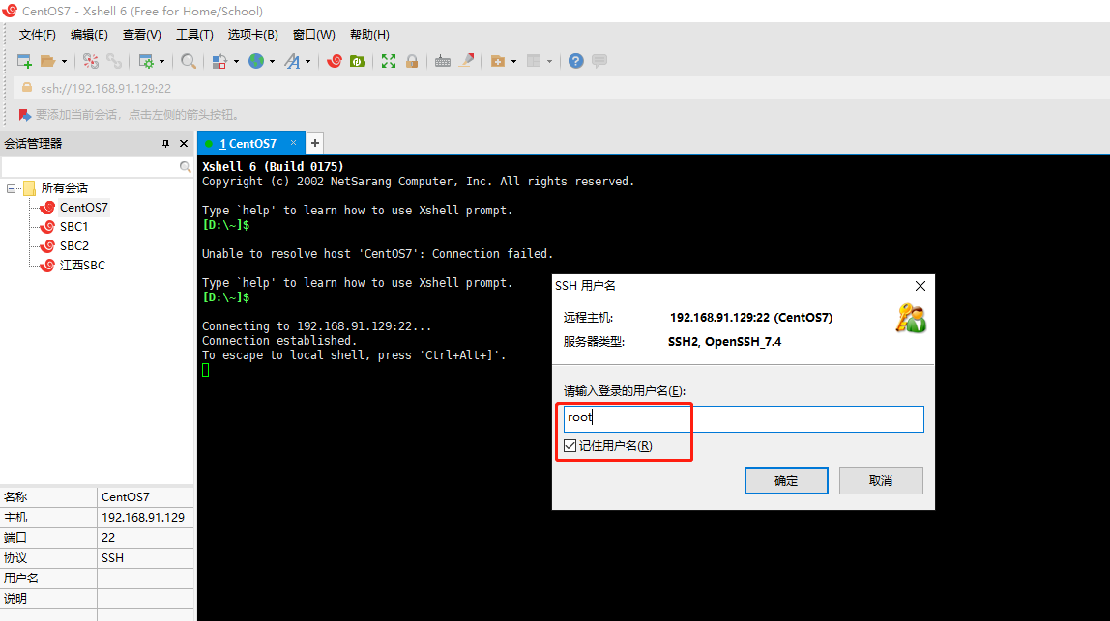Open the 选项卡(B) menu
This screenshot has height=621, width=1110.
tap(252, 35)
